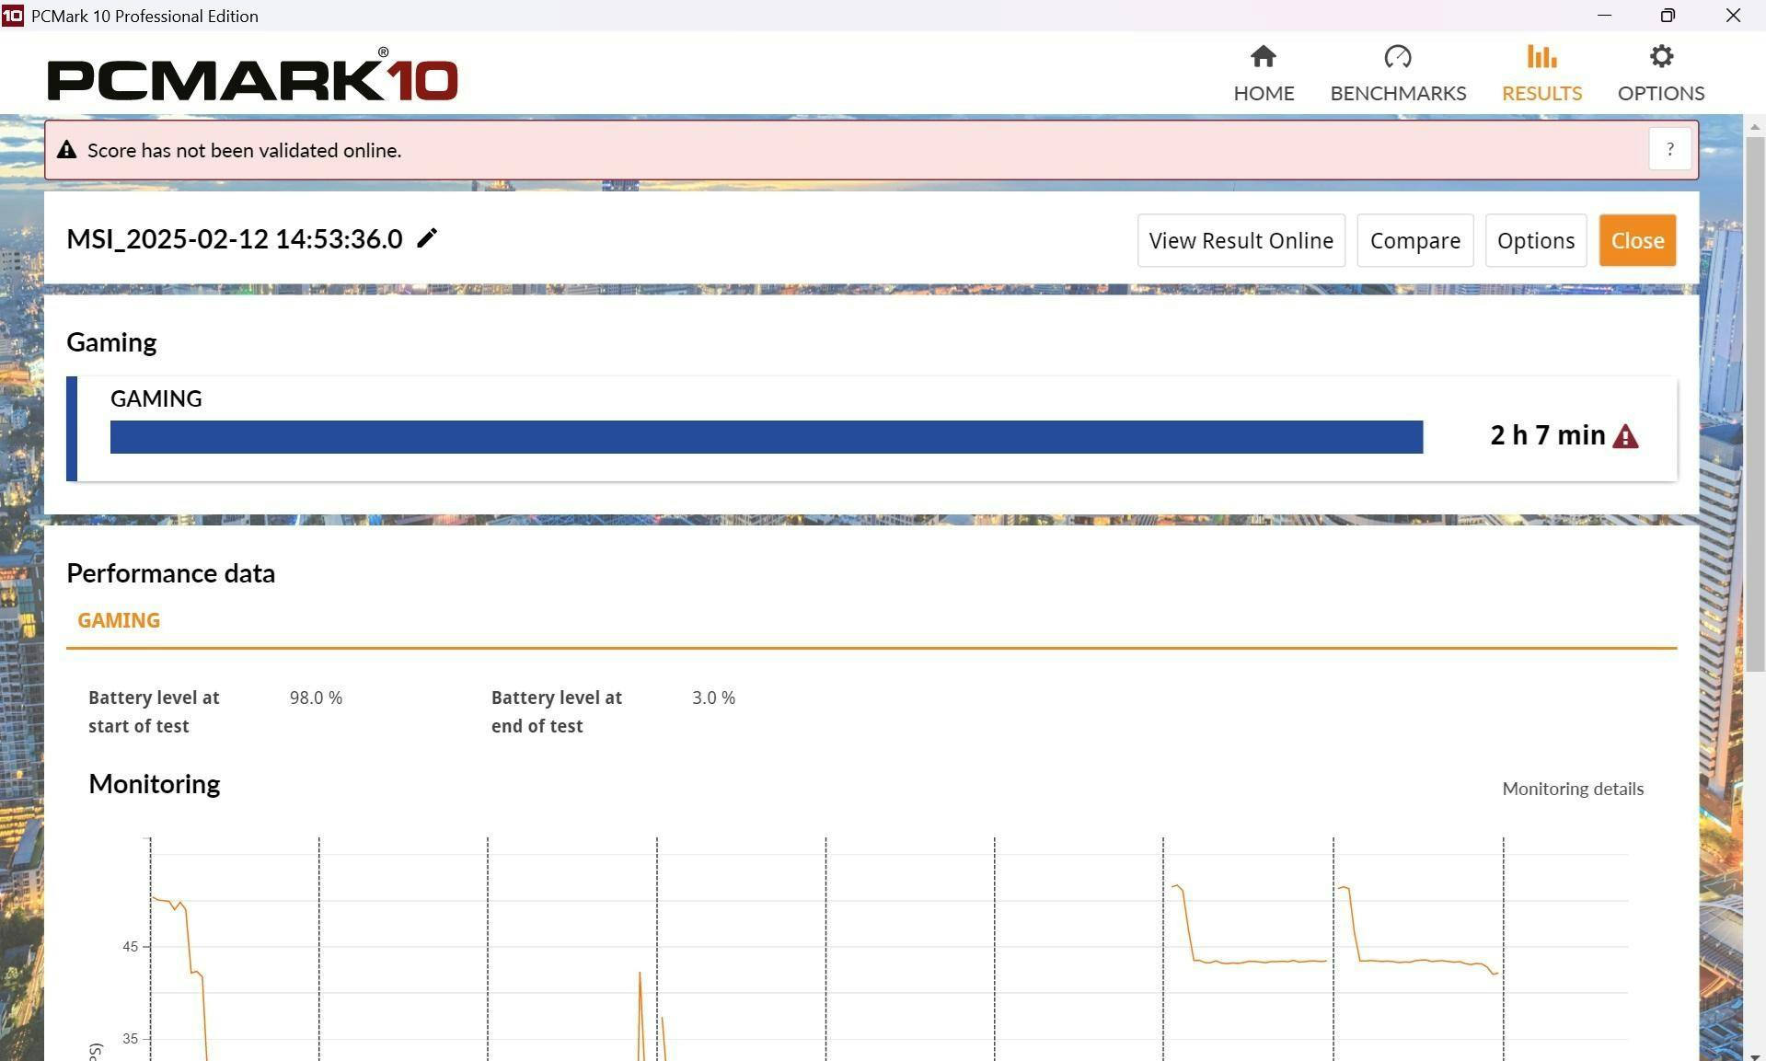Open the OPTIONS settings section
1766x1061 pixels.
tap(1661, 74)
